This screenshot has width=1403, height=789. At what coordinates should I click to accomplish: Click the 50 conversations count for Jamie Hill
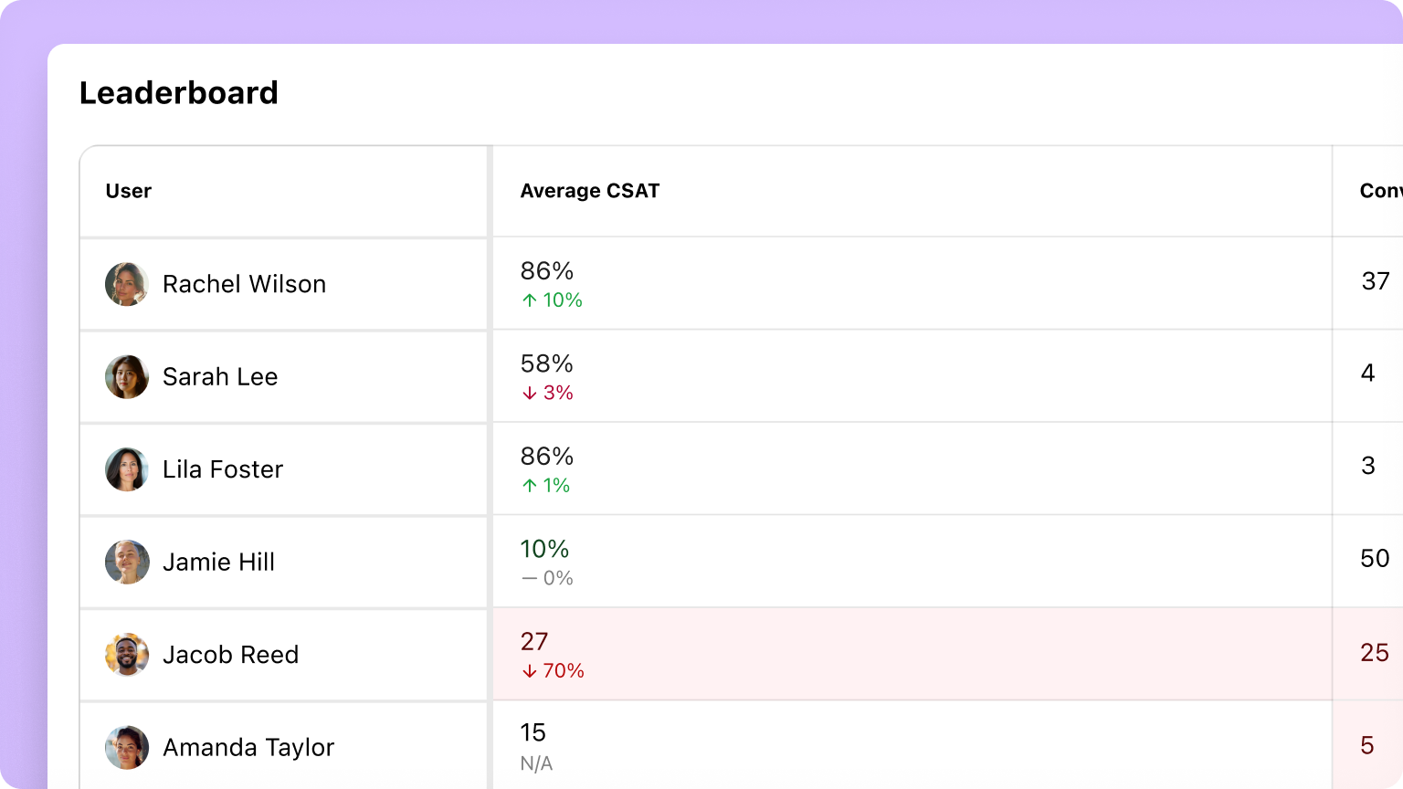[1374, 558]
